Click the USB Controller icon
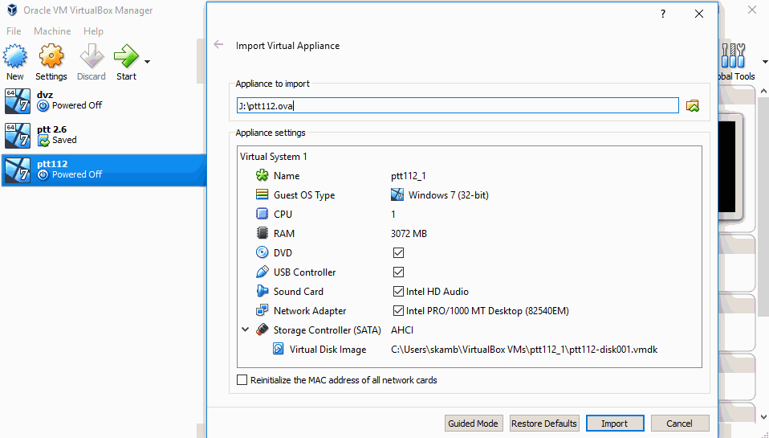This screenshot has width=769, height=438. [262, 272]
